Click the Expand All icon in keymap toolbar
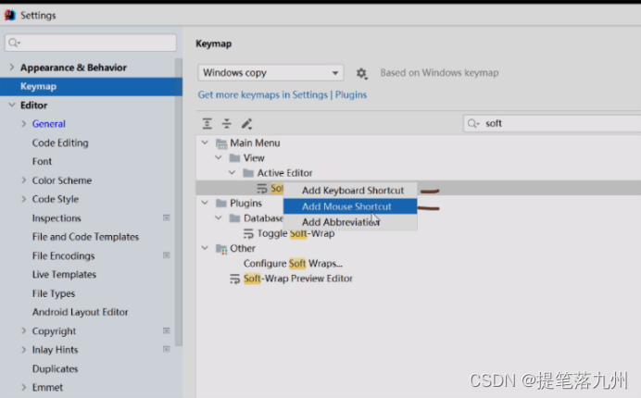Screen dimensions: 641x398 pyautogui.click(x=207, y=123)
